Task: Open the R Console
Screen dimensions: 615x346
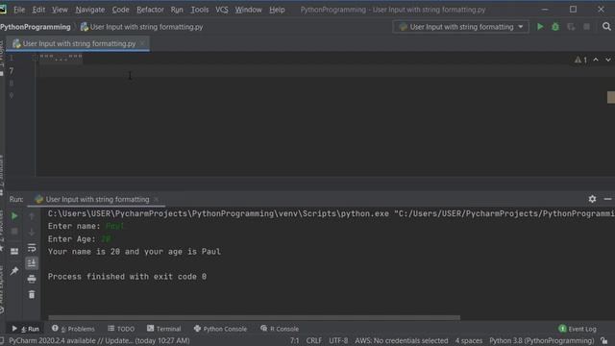Action: [280, 329]
